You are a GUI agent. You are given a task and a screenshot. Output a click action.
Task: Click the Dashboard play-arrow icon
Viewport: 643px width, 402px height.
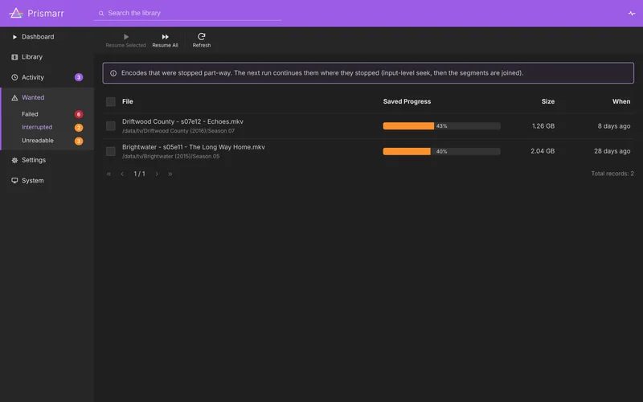coord(14,37)
